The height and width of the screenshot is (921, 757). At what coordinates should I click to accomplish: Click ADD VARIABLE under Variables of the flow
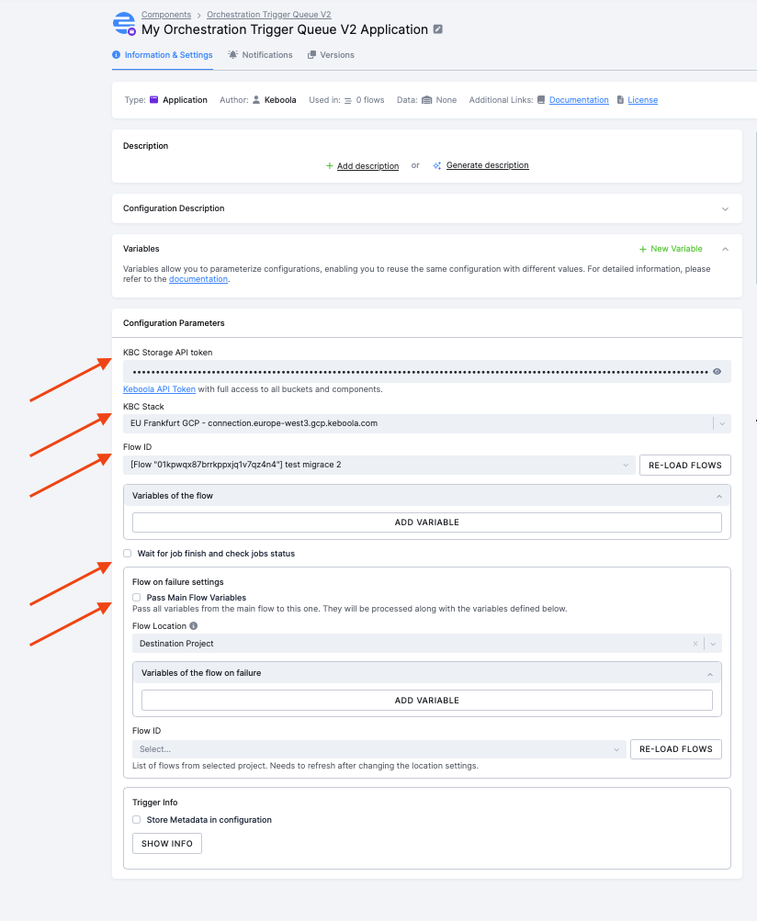point(426,522)
